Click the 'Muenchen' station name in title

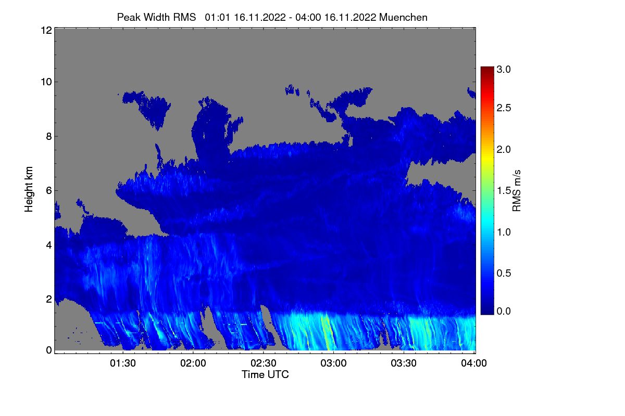coord(404,17)
